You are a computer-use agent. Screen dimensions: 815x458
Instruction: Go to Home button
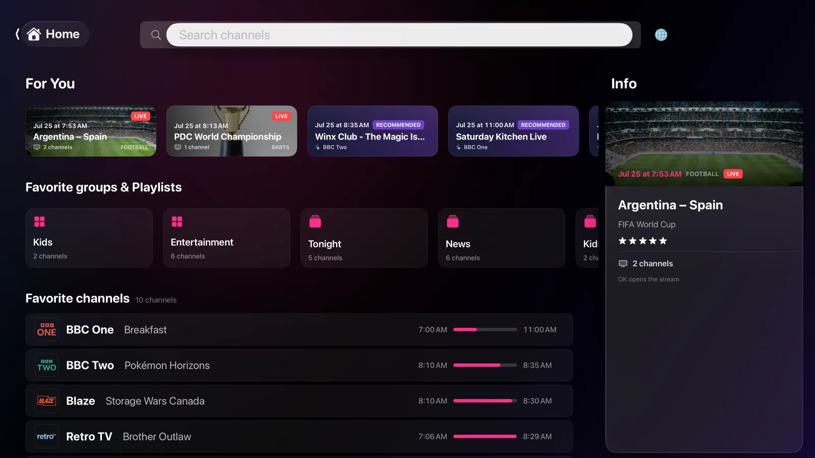[x=55, y=34]
